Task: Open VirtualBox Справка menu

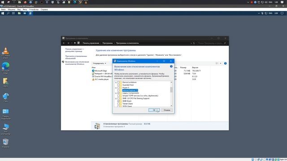Action: point(44,9)
